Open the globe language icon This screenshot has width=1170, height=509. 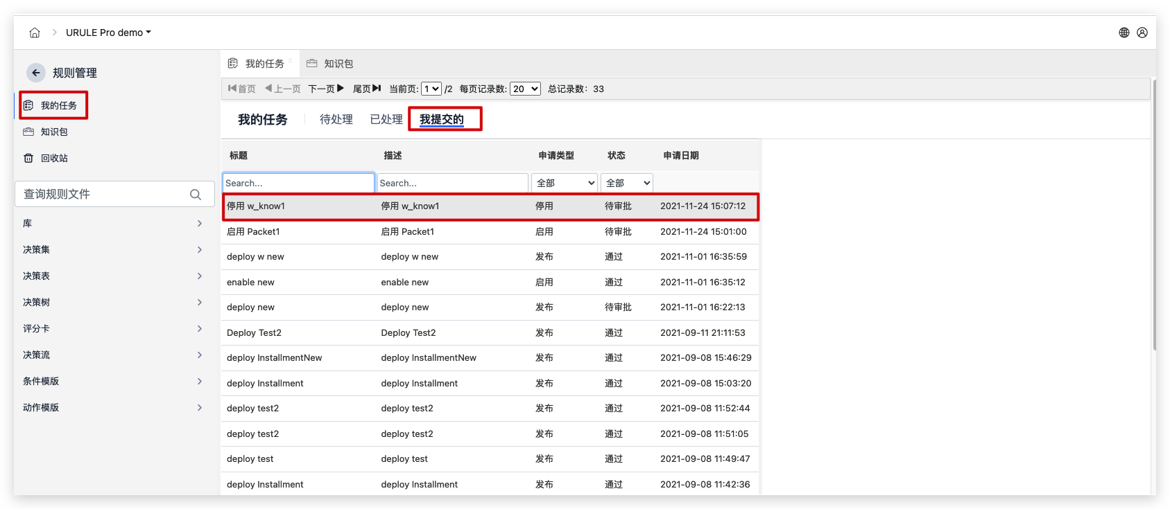coord(1124,33)
